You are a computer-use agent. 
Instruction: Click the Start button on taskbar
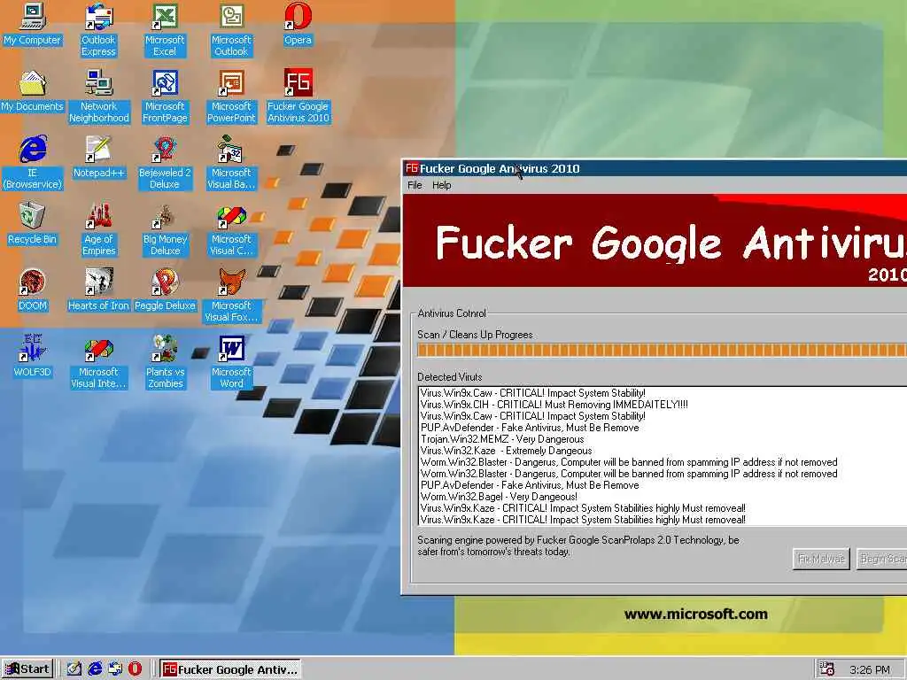click(x=27, y=669)
